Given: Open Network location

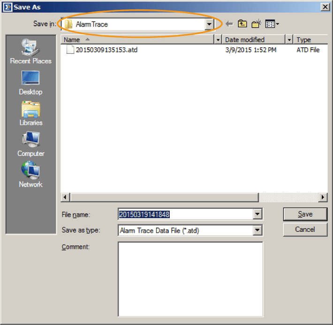Looking at the screenshot, I should tap(30, 175).
